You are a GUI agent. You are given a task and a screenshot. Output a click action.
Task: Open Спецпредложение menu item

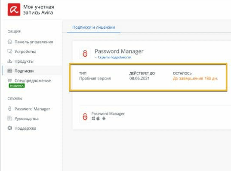[33, 80]
